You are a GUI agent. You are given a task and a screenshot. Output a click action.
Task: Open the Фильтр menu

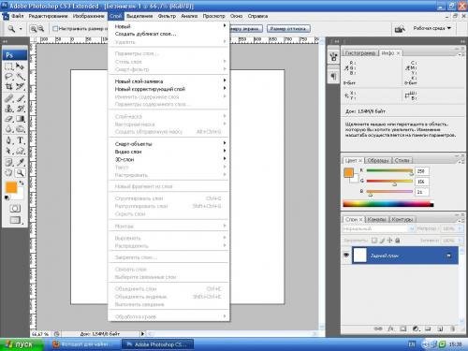167,16
